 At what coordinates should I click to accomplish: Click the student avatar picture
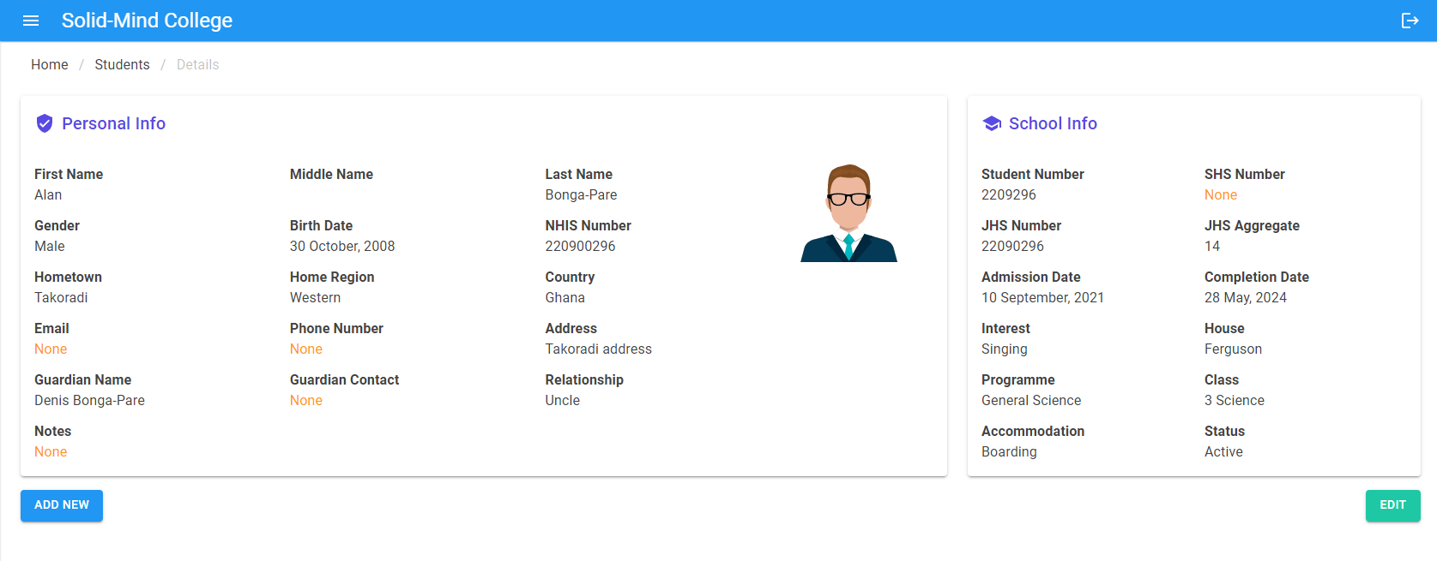[848, 212]
